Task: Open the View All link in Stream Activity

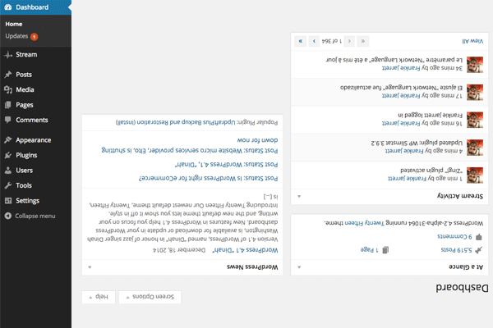Action: coord(472,41)
